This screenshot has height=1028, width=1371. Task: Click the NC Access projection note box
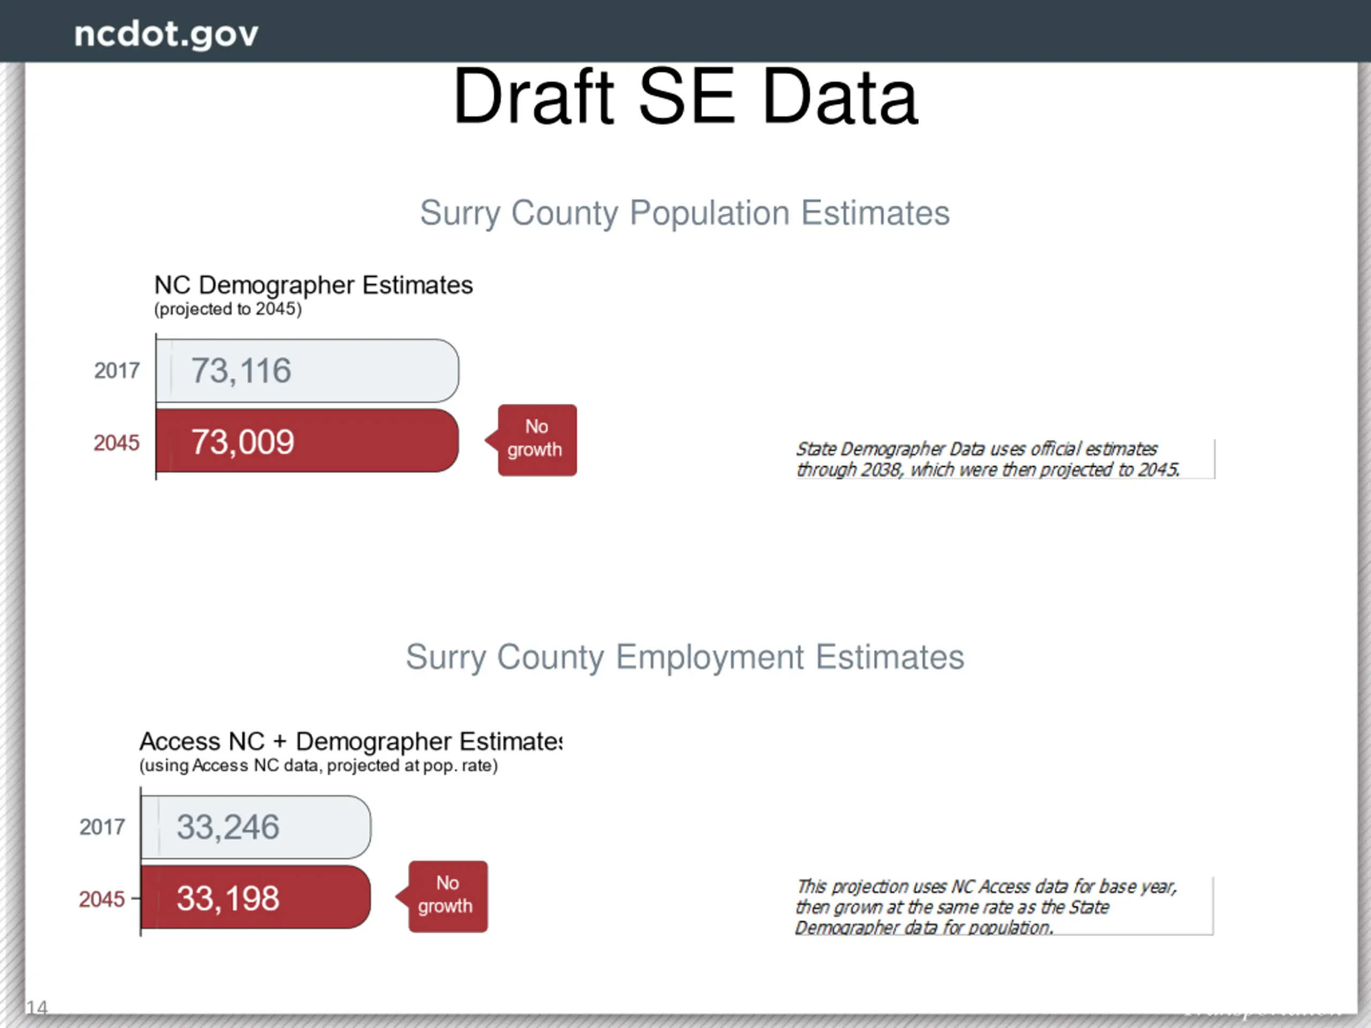pos(1004,906)
